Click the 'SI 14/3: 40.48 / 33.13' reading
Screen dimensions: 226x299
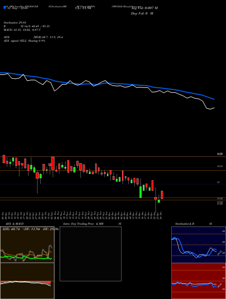35,26
